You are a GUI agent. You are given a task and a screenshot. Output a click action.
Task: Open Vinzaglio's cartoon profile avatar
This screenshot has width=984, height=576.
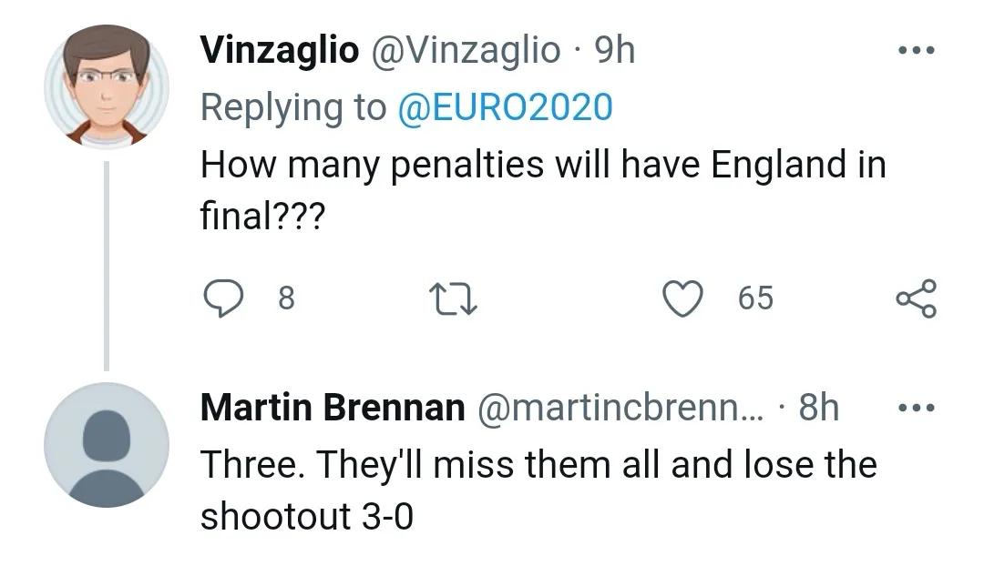(x=107, y=86)
